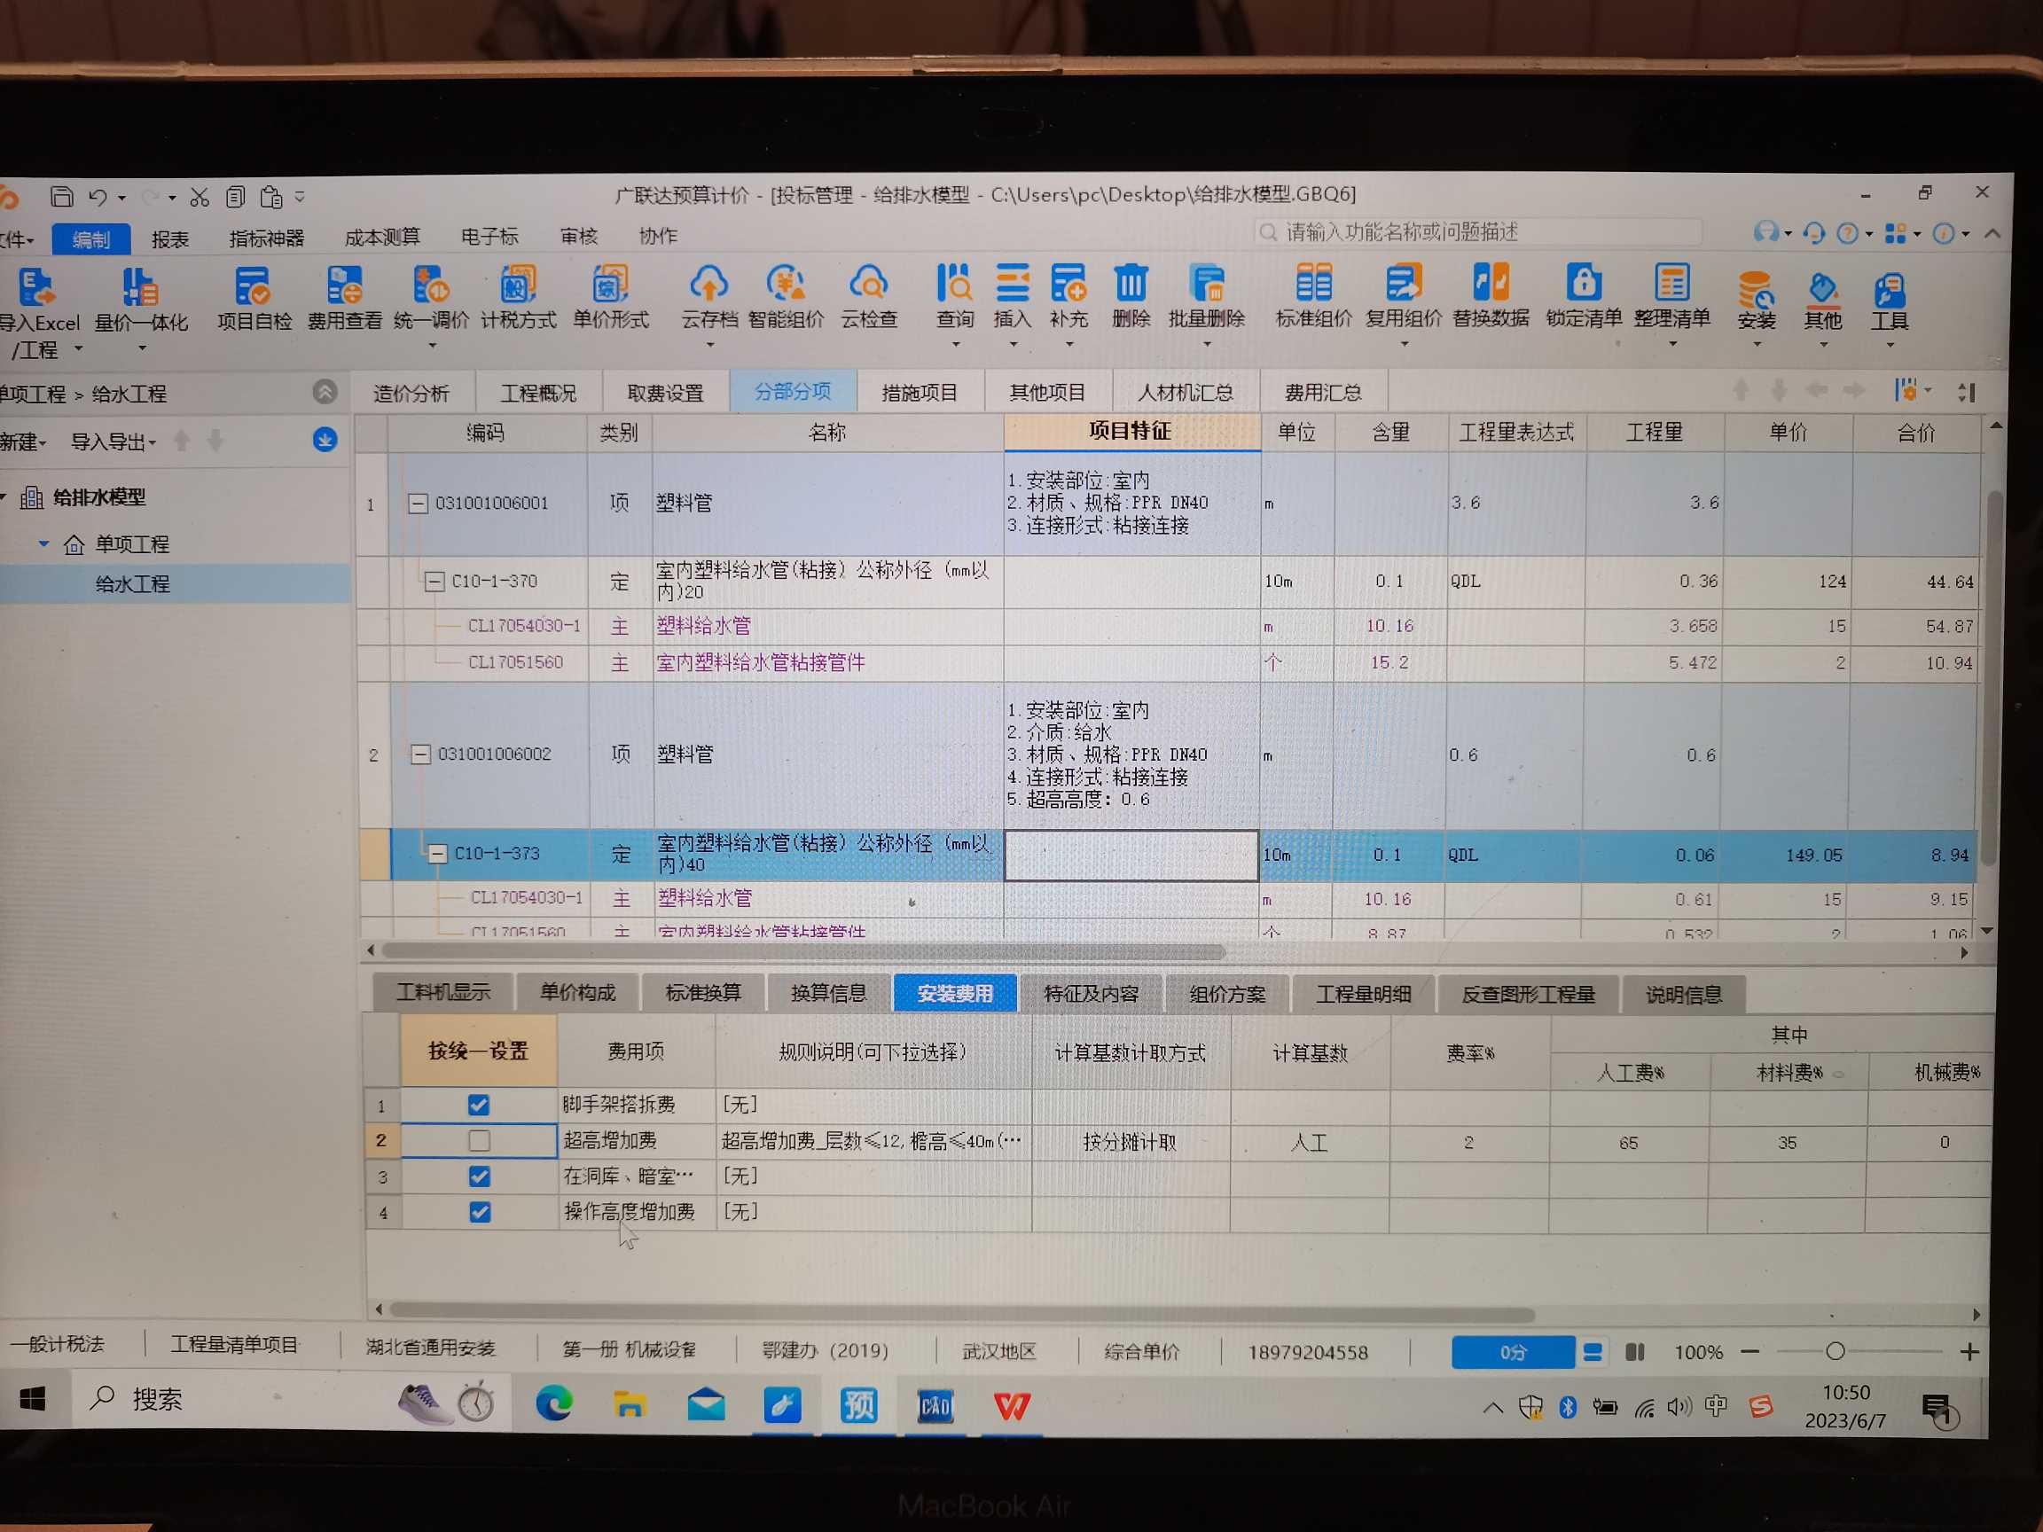Open the 新建 dropdown

23,442
